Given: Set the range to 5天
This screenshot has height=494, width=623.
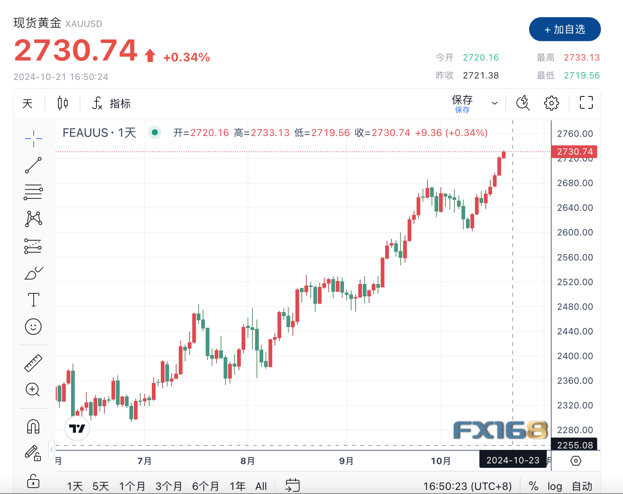Looking at the screenshot, I should click(101, 486).
